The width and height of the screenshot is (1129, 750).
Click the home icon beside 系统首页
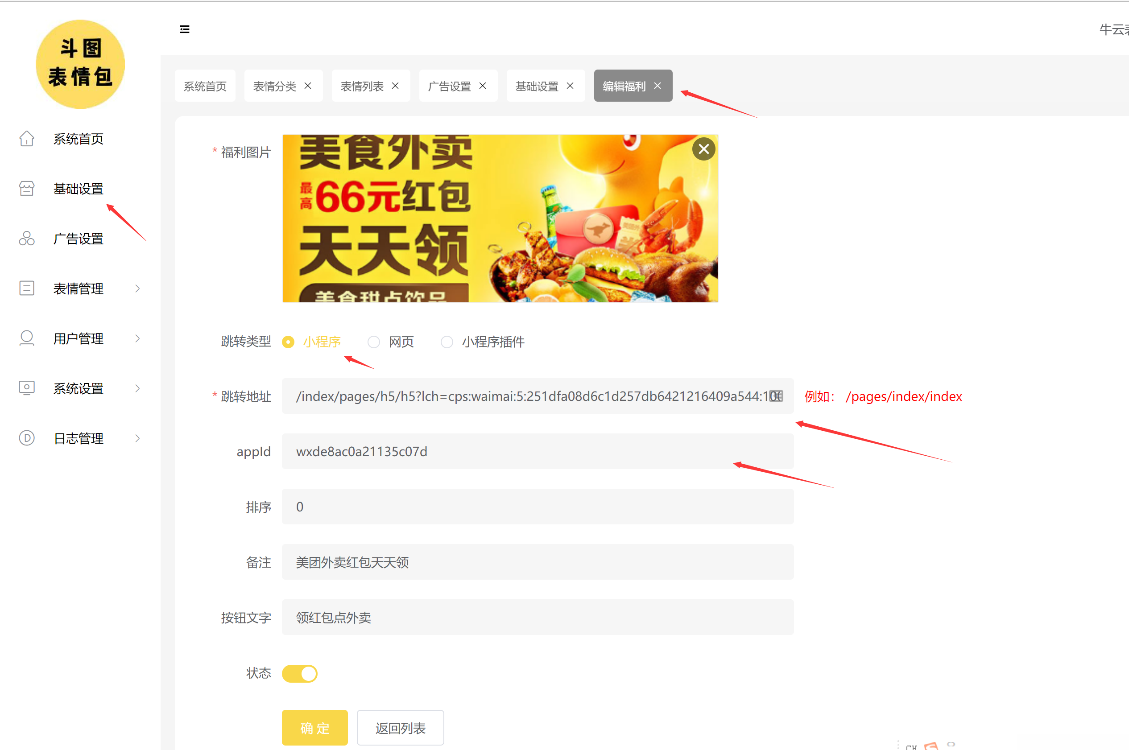coord(27,139)
